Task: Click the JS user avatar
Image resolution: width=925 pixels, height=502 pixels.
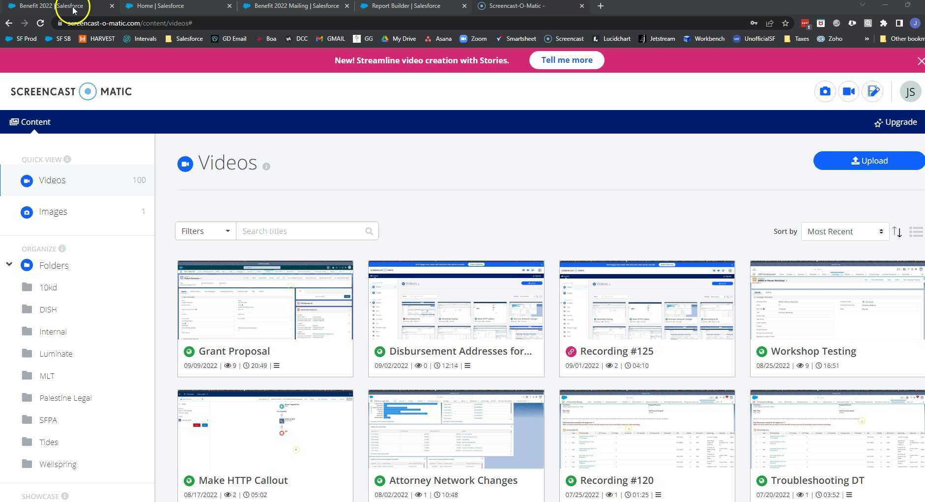Action: 910,92
